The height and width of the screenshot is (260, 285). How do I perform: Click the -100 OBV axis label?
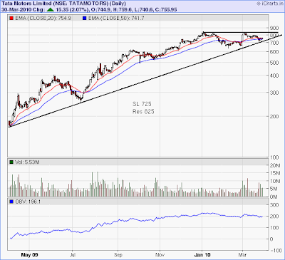(276, 251)
